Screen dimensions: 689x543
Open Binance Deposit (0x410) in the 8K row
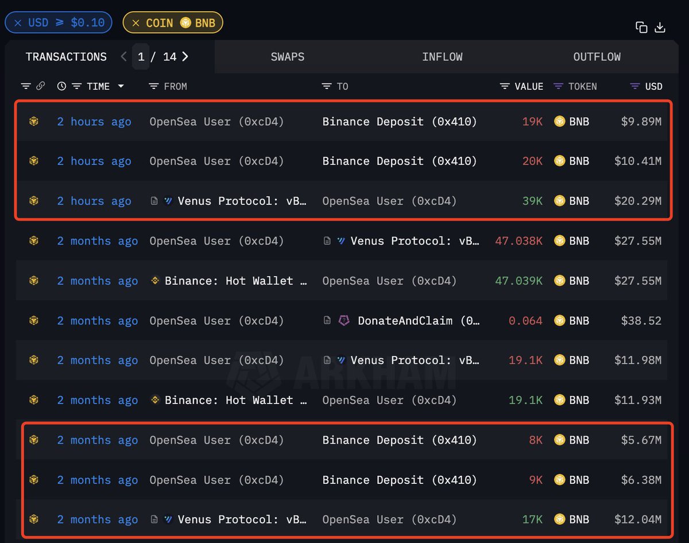400,440
